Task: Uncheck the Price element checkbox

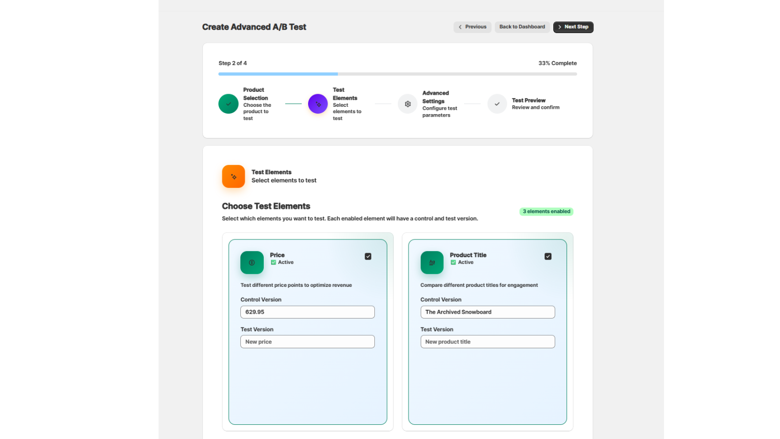Action: [368, 256]
